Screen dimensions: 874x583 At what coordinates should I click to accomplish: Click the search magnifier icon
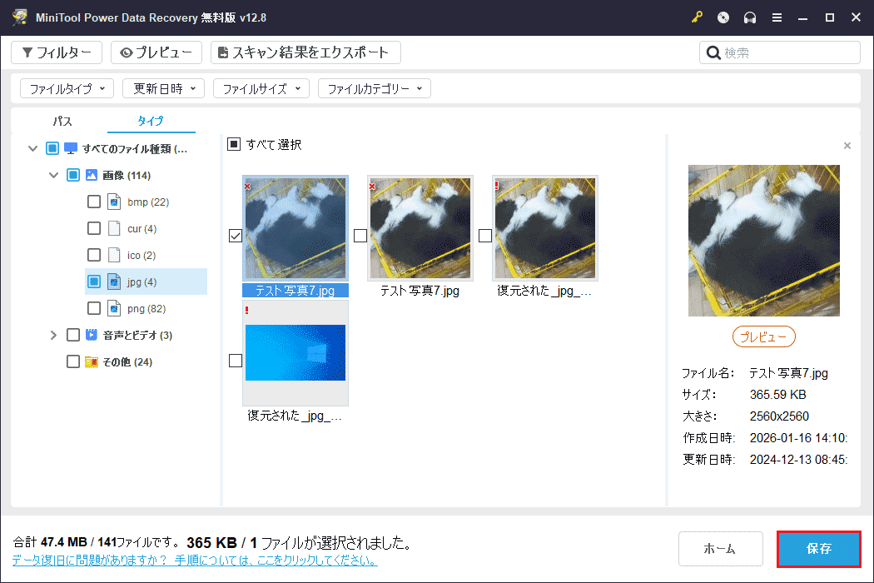click(714, 52)
